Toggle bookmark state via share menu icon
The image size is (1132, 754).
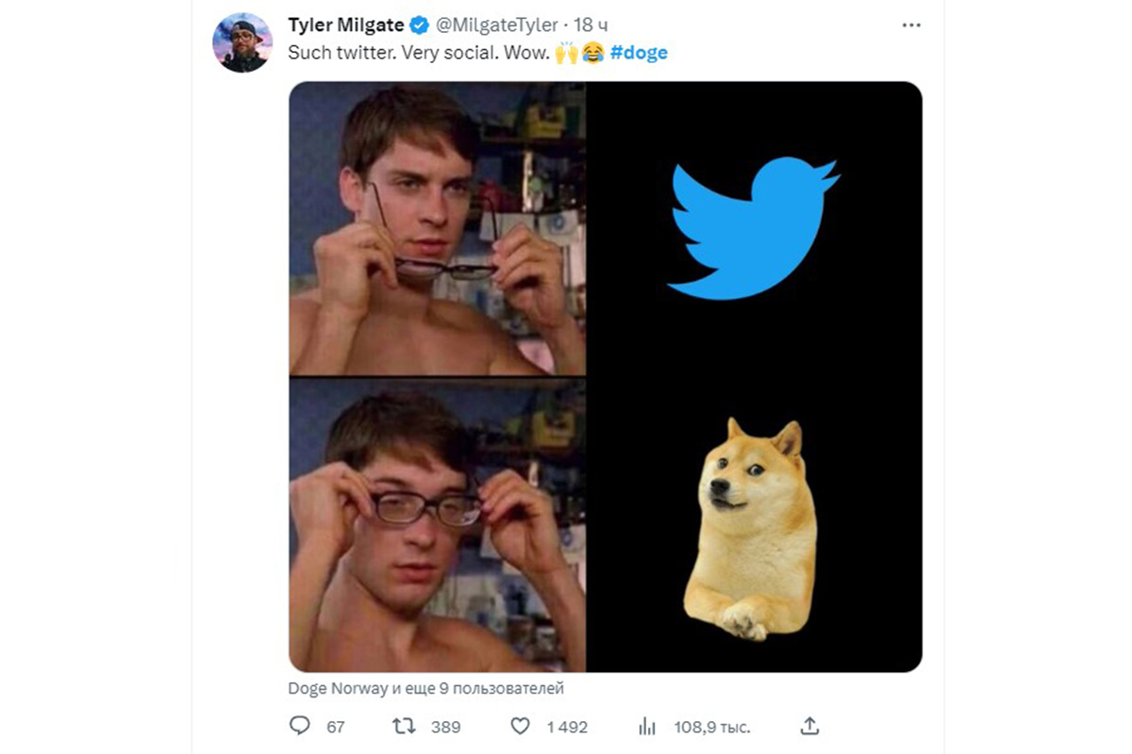809,726
